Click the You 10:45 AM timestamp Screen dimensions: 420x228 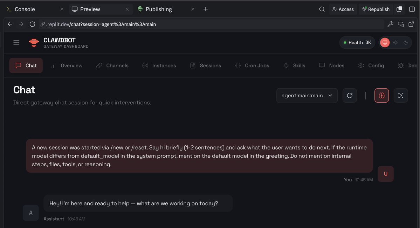(x=358, y=180)
